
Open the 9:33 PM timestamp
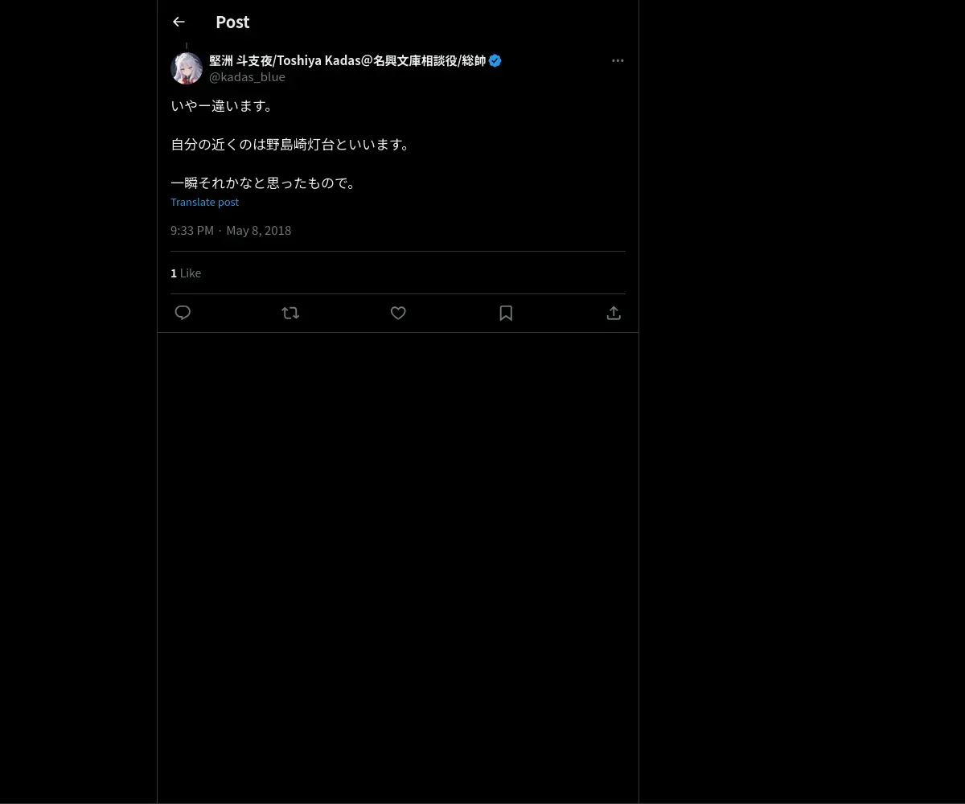pyautogui.click(x=192, y=230)
